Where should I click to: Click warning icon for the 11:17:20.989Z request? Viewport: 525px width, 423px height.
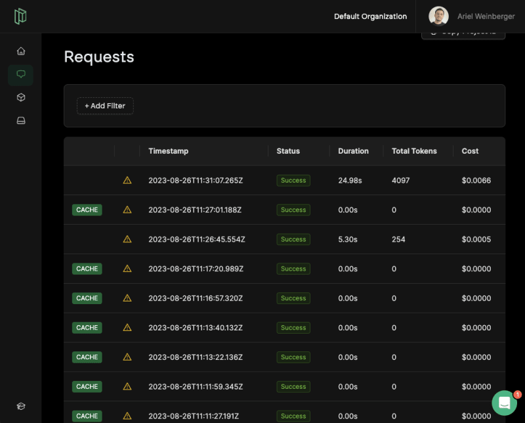[x=127, y=269]
